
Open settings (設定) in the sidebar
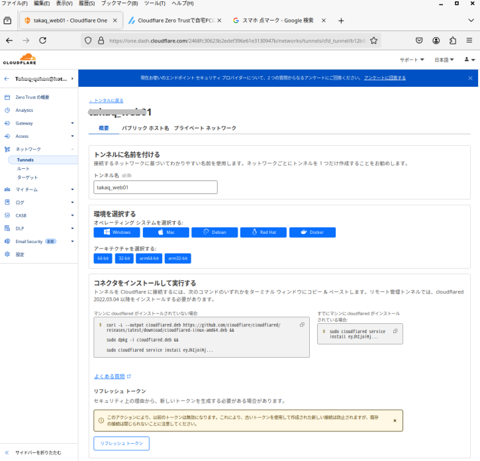[x=20, y=254]
